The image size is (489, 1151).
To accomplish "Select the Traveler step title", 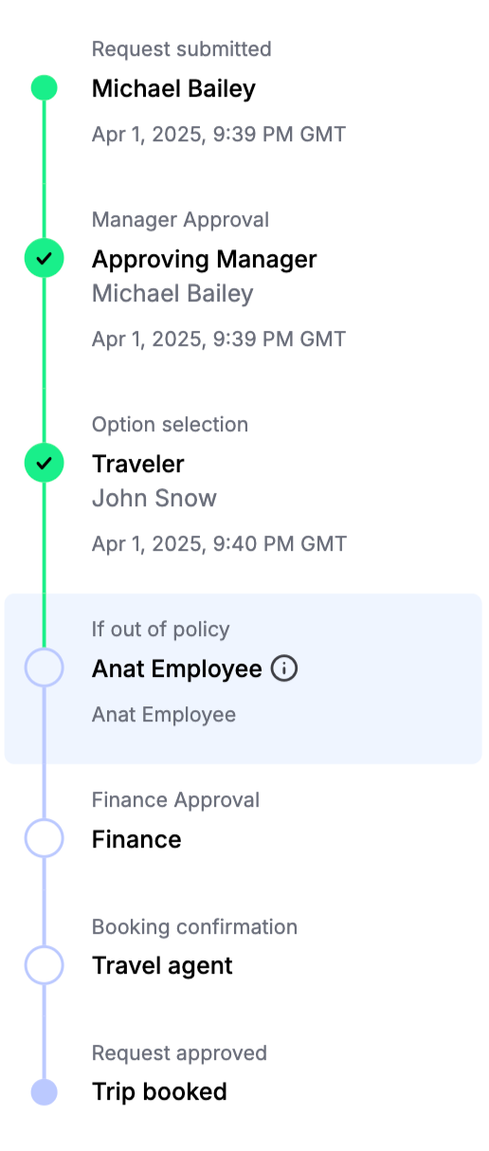I will tap(137, 464).
